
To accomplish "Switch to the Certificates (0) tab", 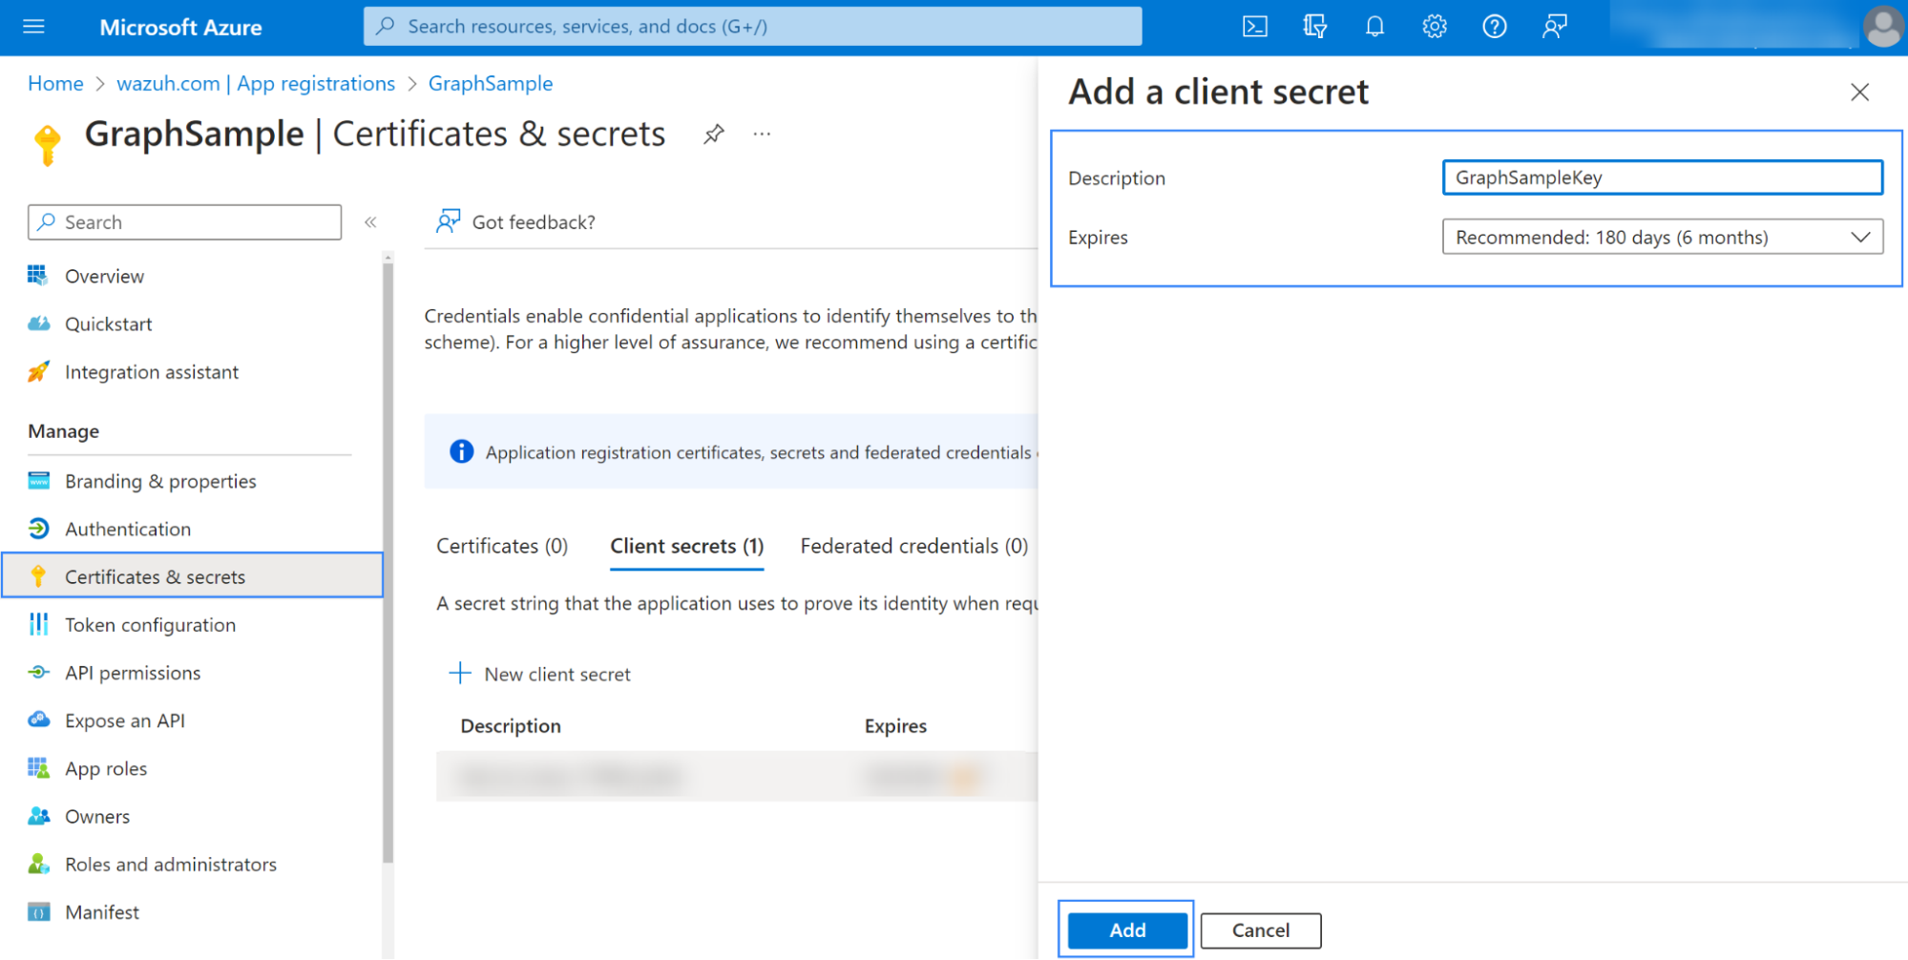I will point(502,546).
